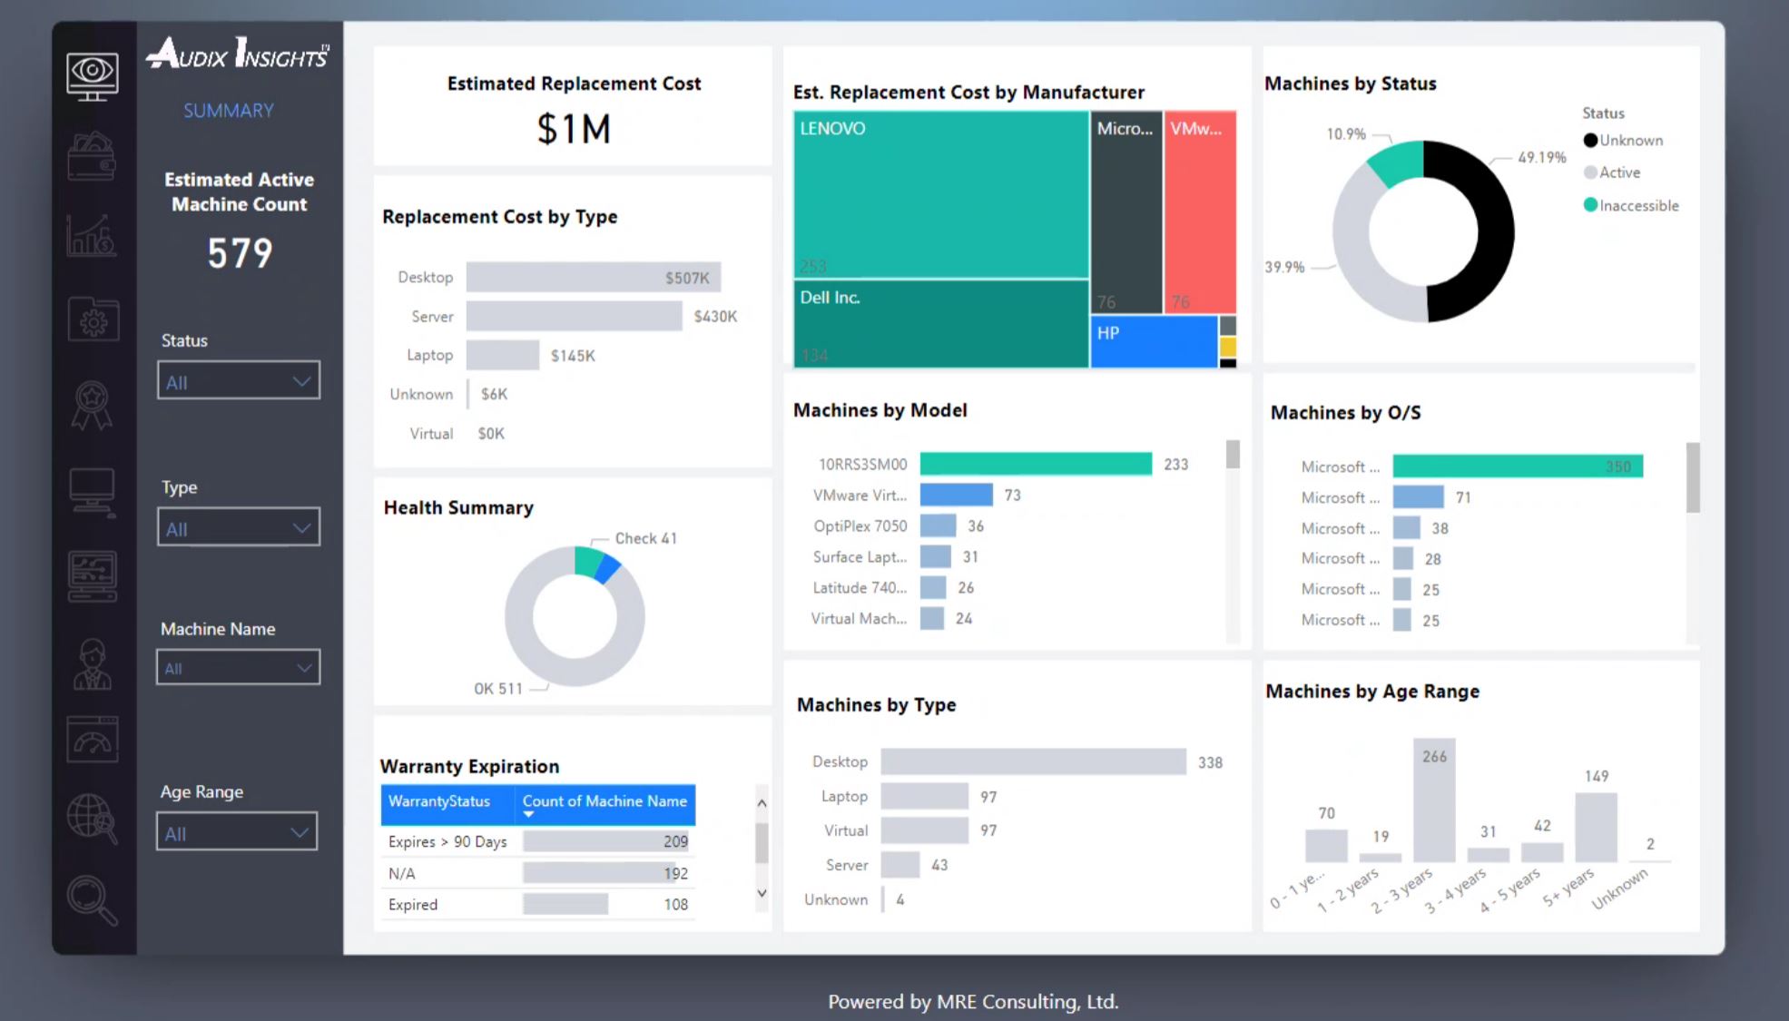
Task: Open the monitor eye summary page icon
Action: 92,76
